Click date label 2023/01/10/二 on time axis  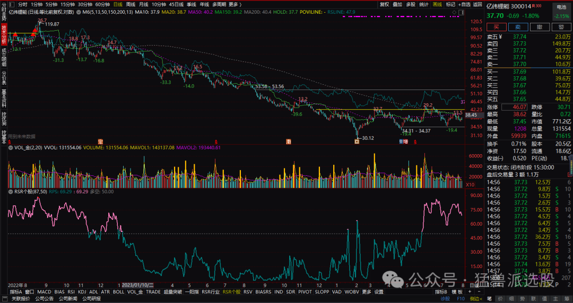138,285
